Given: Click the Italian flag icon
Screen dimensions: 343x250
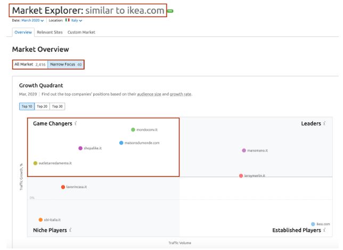Looking at the screenshot, I should (67, 20).
